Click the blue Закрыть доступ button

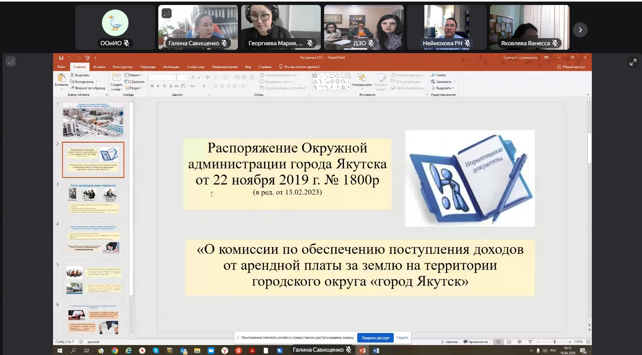375,338
